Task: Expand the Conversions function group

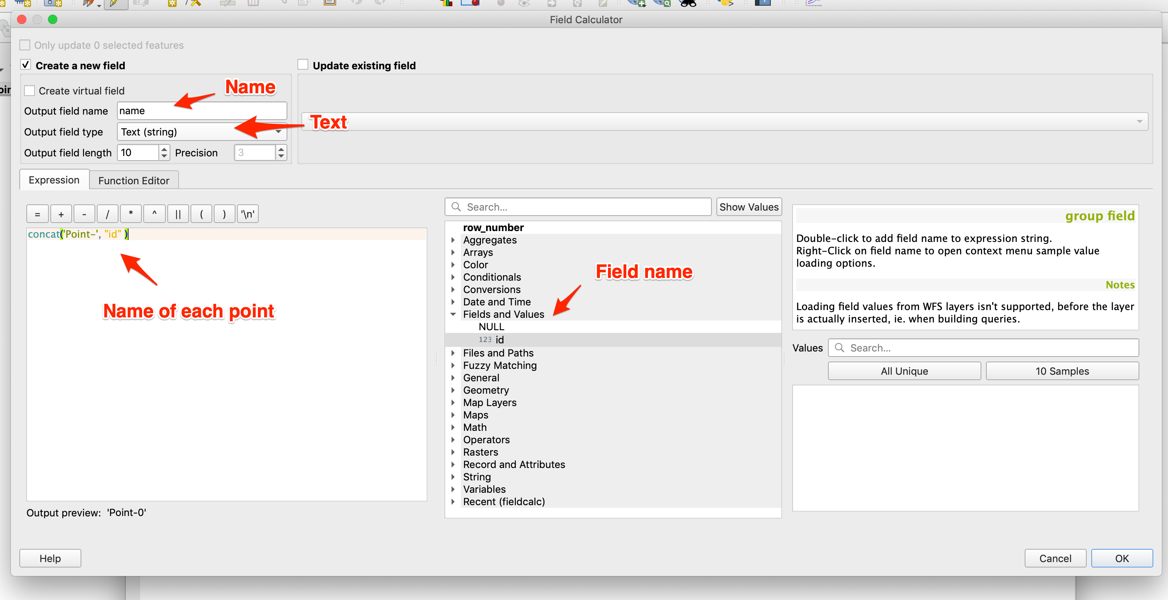Action: (453, 290)
